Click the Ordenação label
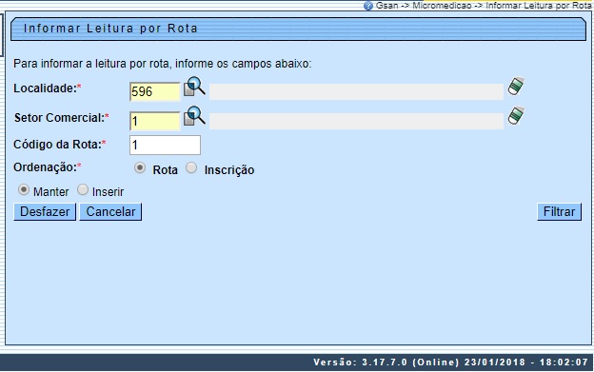 [x=48, y=167]
